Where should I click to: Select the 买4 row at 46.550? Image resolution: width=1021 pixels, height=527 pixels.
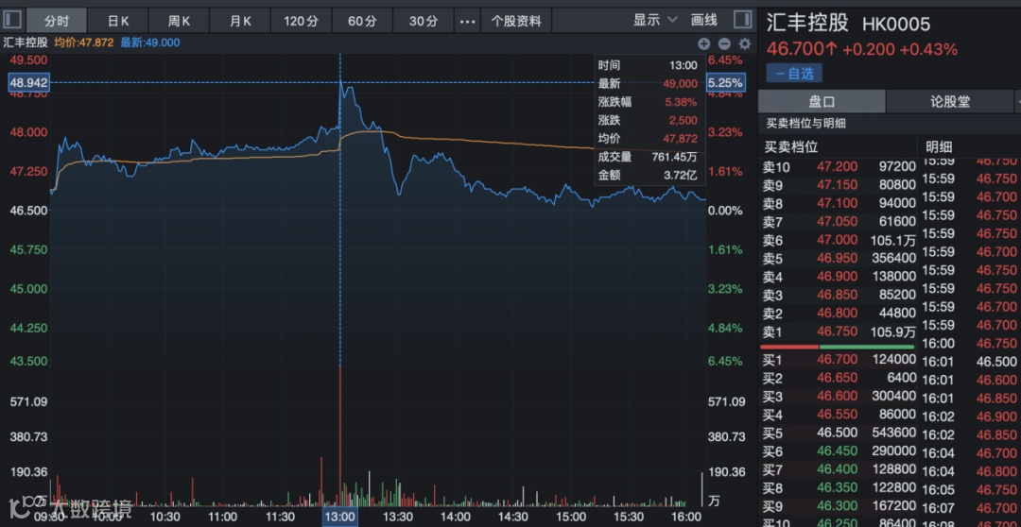tap(838, 415)
